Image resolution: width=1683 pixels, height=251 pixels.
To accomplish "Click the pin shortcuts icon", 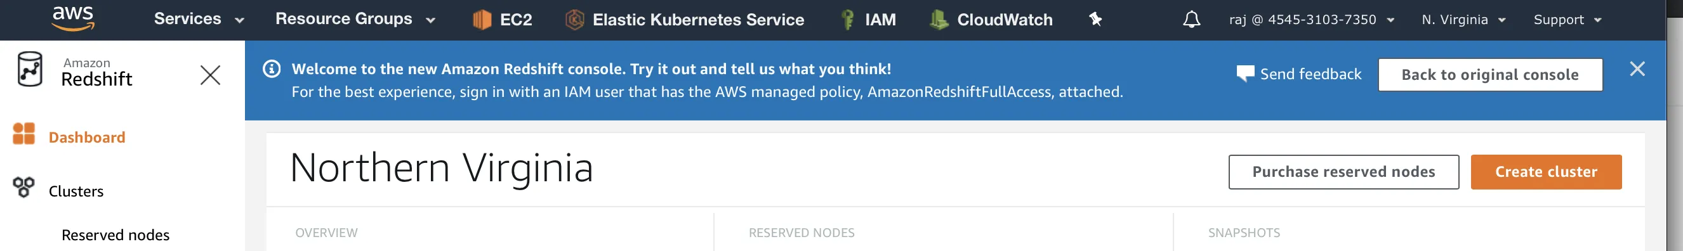I will click(x=1095, y=20).
